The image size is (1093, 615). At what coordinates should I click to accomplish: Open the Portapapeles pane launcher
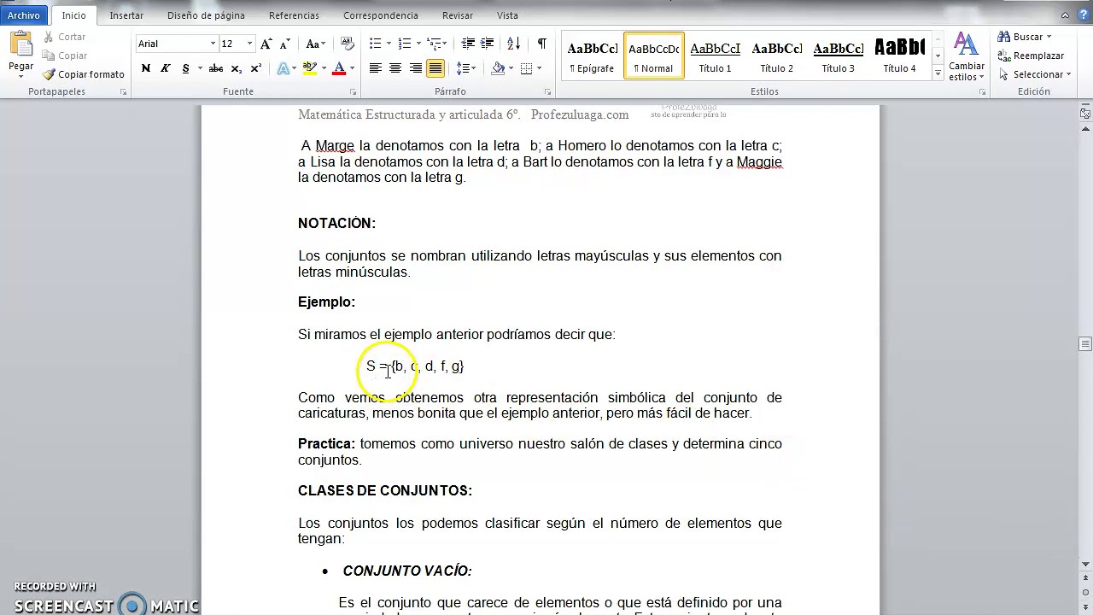click(x=123, y=91)
